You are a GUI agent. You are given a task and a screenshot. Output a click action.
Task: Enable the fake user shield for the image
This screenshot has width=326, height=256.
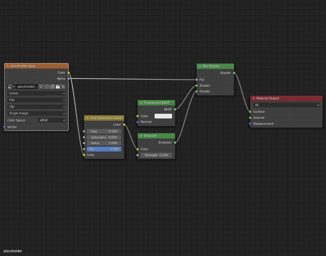point(46,86)
